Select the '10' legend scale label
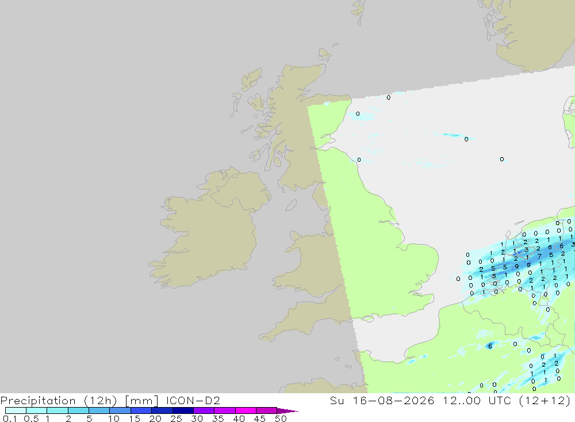Viewport: 575px width, 422px height. 114,419
